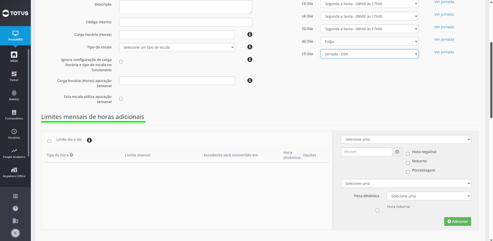Click clock icon beside hh:mm field
Image resolution: width=493 pixels, height=241 pixels.
point(397,152)
